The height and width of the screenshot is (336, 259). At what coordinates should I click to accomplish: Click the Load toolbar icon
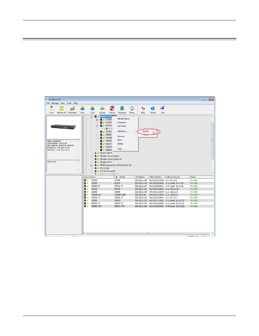pyautogui.click(x=92, y=108)
